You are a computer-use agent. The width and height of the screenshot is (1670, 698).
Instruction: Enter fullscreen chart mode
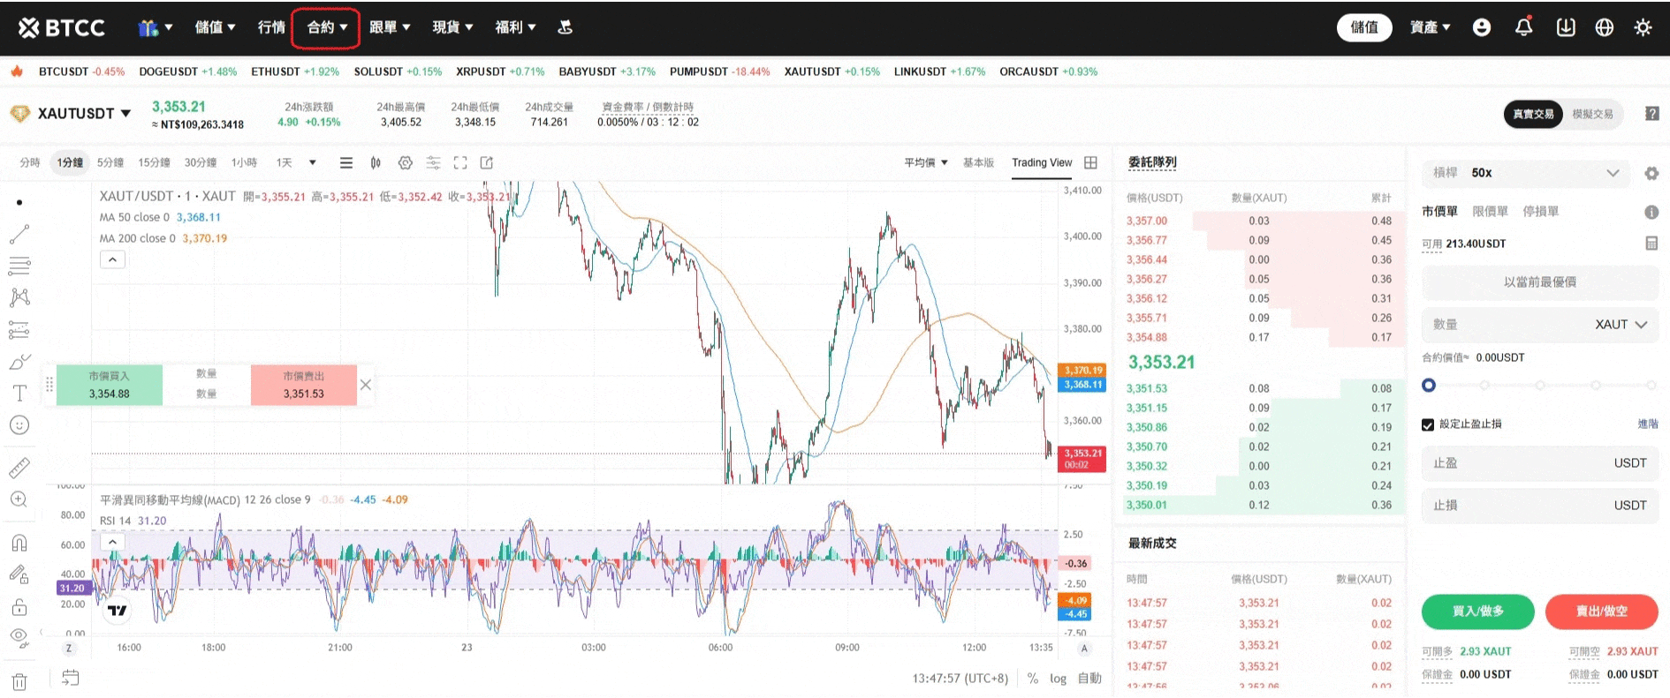pos(460,162)
